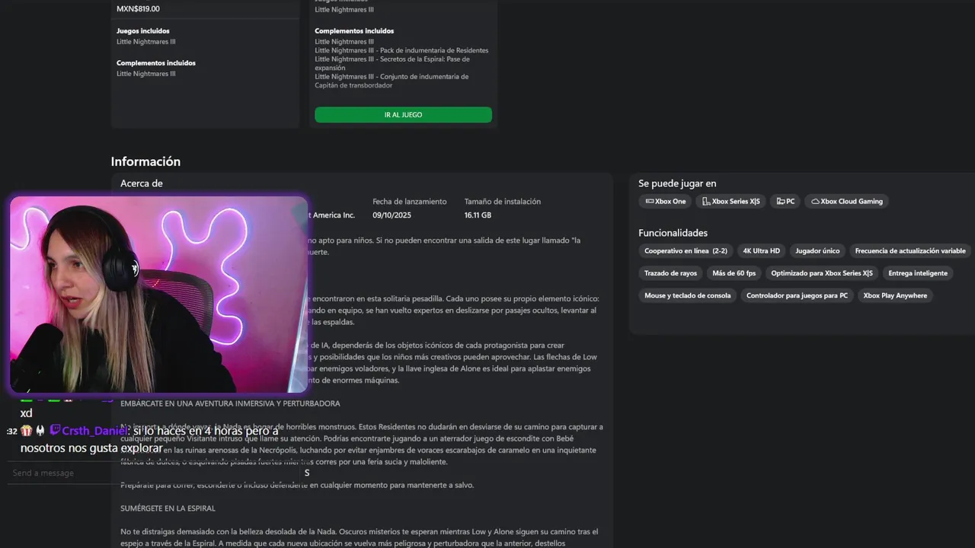Click the 4K Ultra HD feature tag

761,251
